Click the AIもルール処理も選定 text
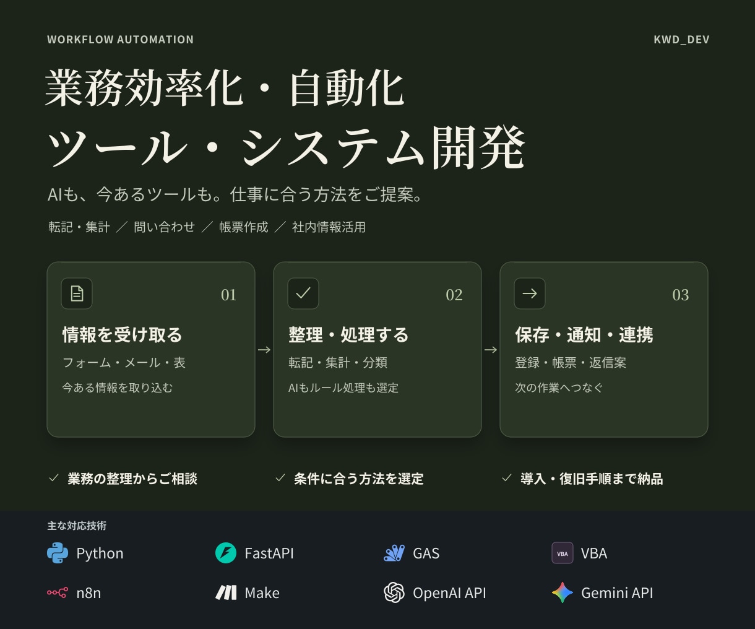755x629 pixels. click(x=343, y=388)
